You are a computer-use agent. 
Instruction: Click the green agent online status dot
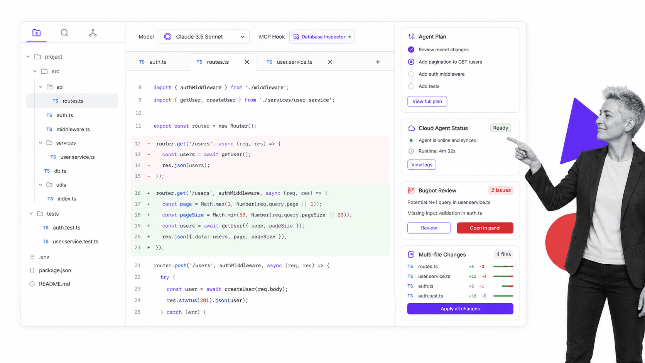coord(411,140)
